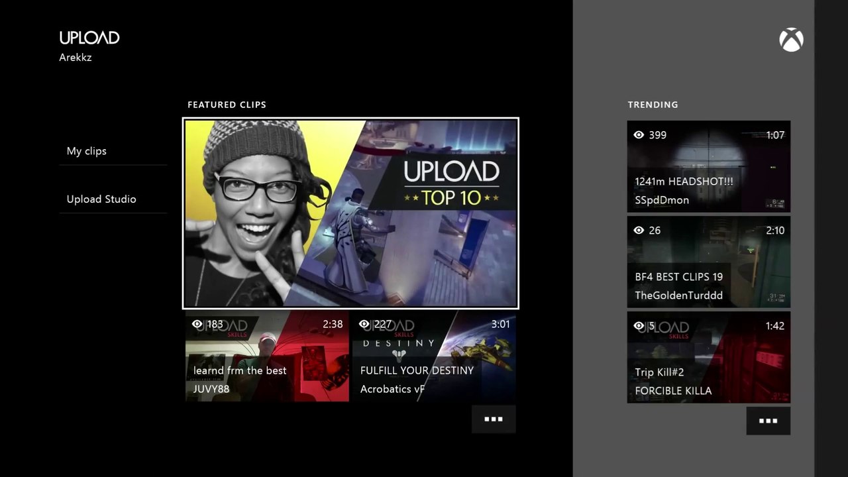Click the eye icon on Trip Kill#2 clip
The width and height of the screenshot is (848, 477).
coord(639,326)
